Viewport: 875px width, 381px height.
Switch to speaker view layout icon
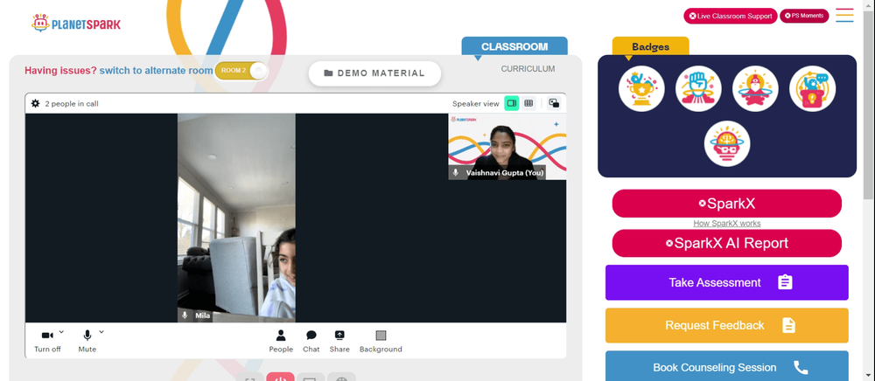pyautogui.click(x=512, y=103)
